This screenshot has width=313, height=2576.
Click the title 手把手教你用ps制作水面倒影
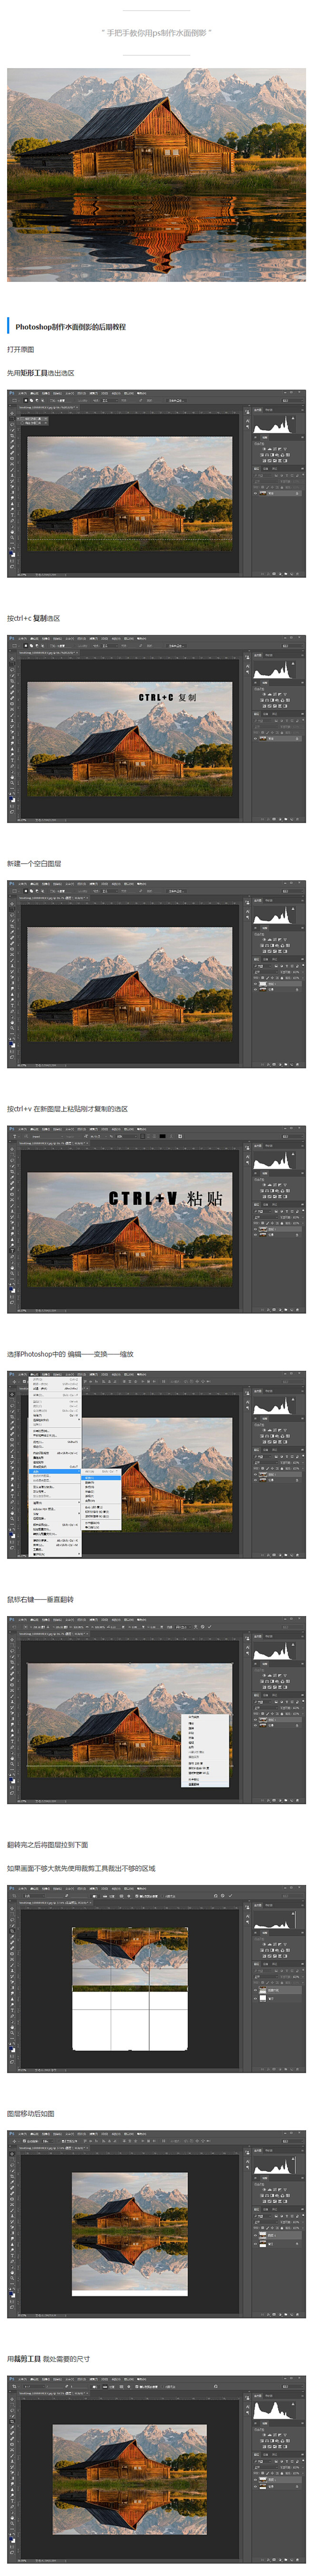(x=156, y=33)
